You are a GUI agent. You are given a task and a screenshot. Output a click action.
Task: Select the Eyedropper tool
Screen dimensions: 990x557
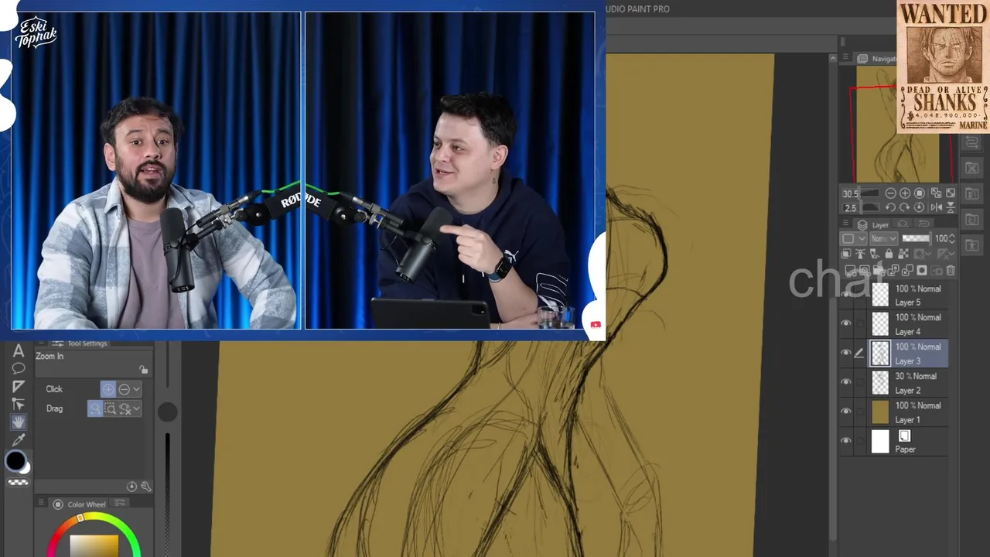[19, 440]
